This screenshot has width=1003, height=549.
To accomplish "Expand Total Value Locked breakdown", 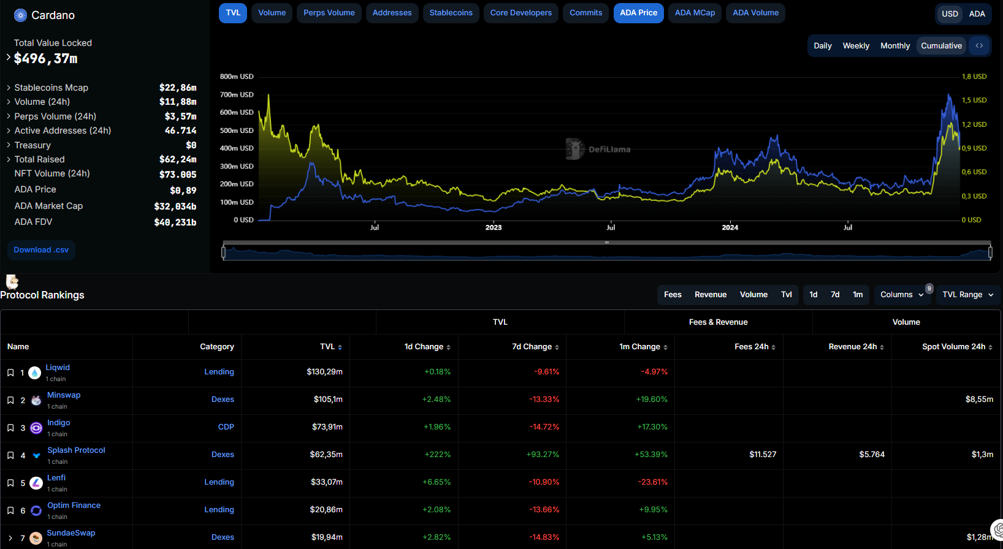I will tap(9, 58).
